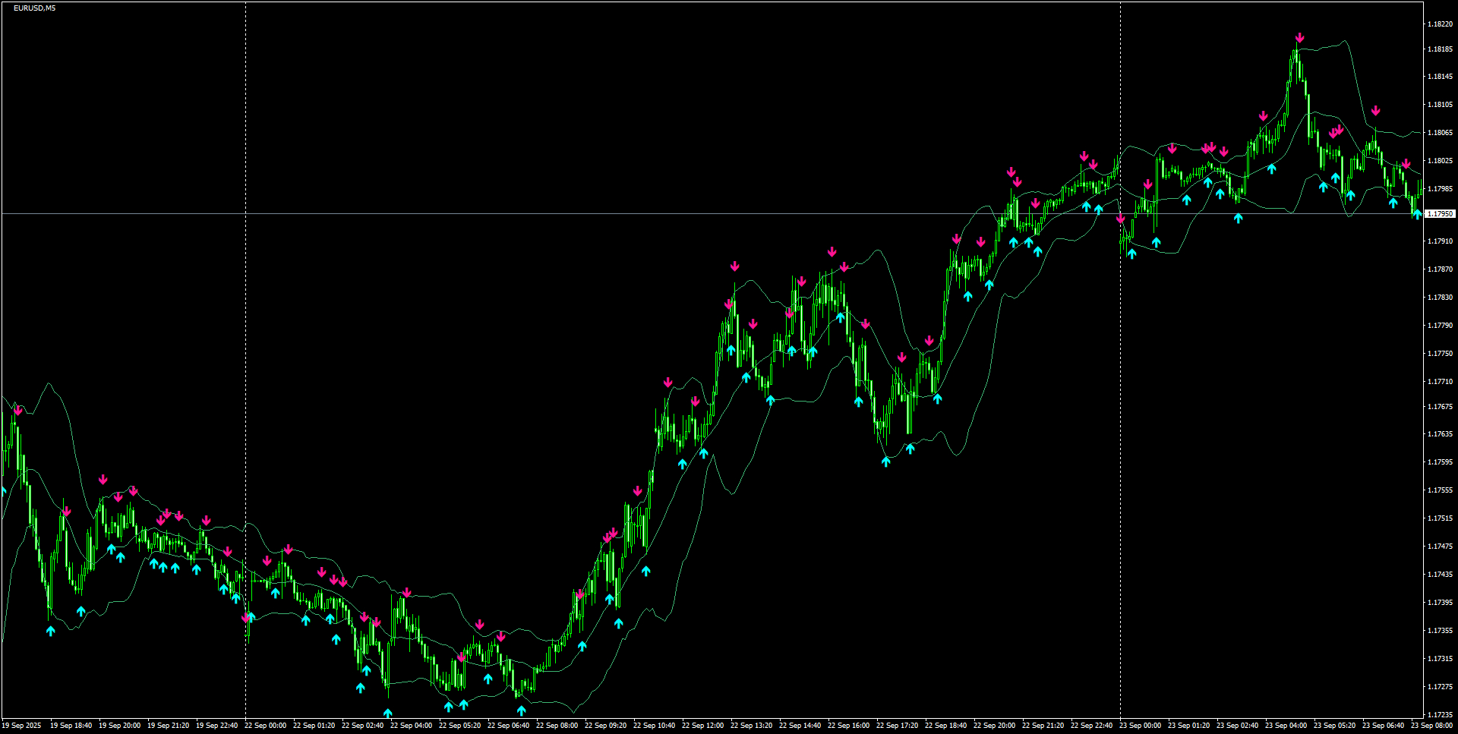This screenshot has width=1458, height=734.
Task: Select the 19 Sep 18:40 label on the time axis
Action: [70, 725]
